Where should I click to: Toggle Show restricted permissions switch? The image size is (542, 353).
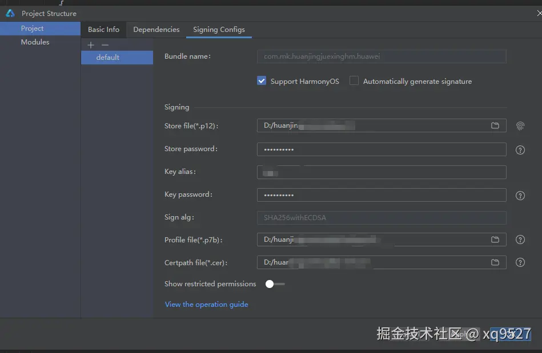(x=275, y=284)
